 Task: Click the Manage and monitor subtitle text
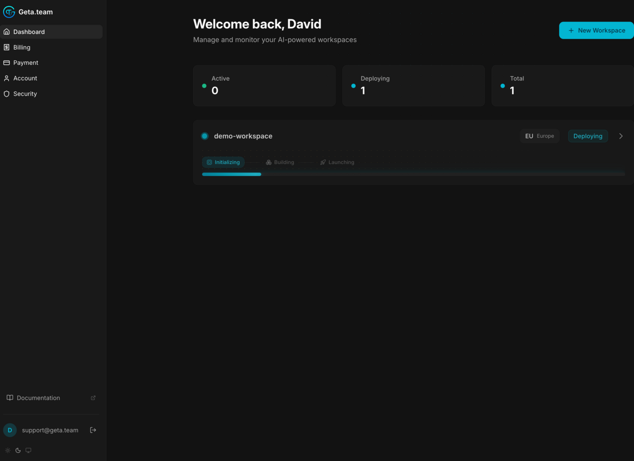tap(275, 40)
